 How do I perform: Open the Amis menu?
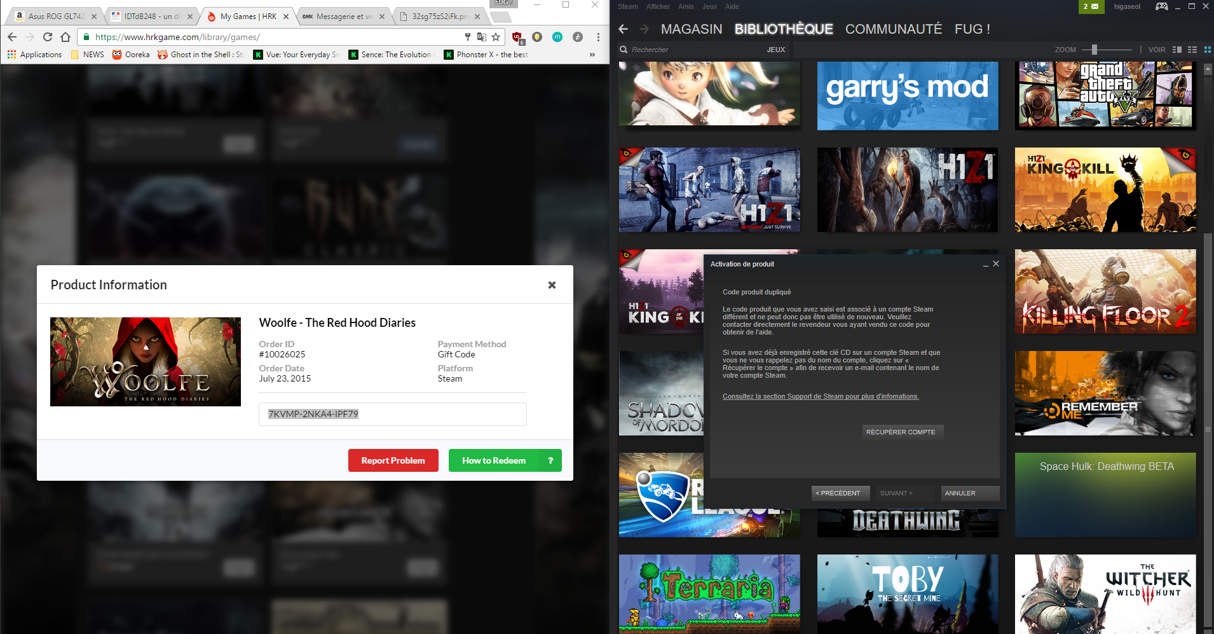pyautogui.click(x=686, y=6)
